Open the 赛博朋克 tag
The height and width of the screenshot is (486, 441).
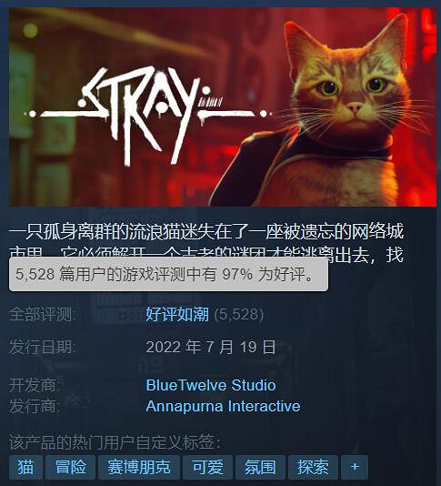[139, 467]
